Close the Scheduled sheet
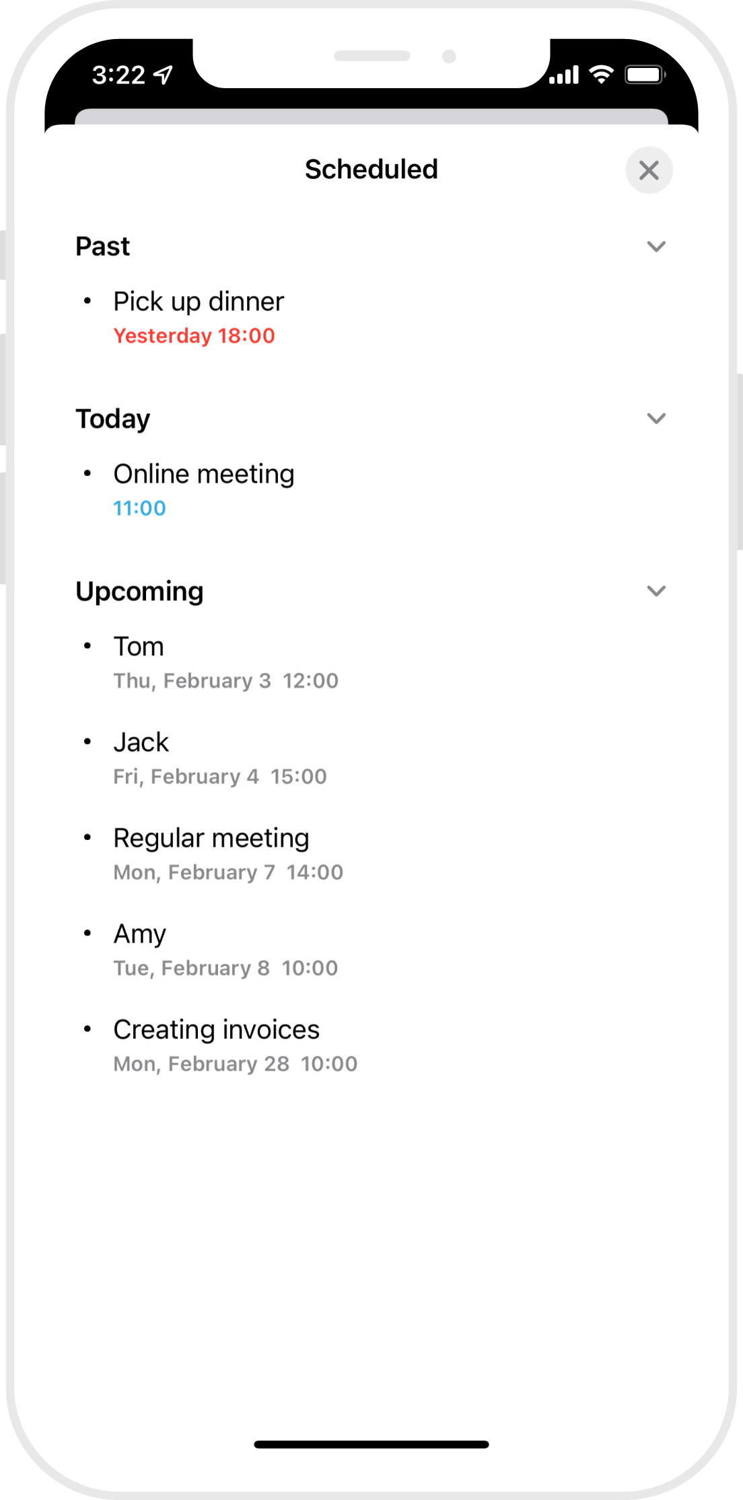The width and height of the screenshot is (743, 1500). tap(649, 170)
